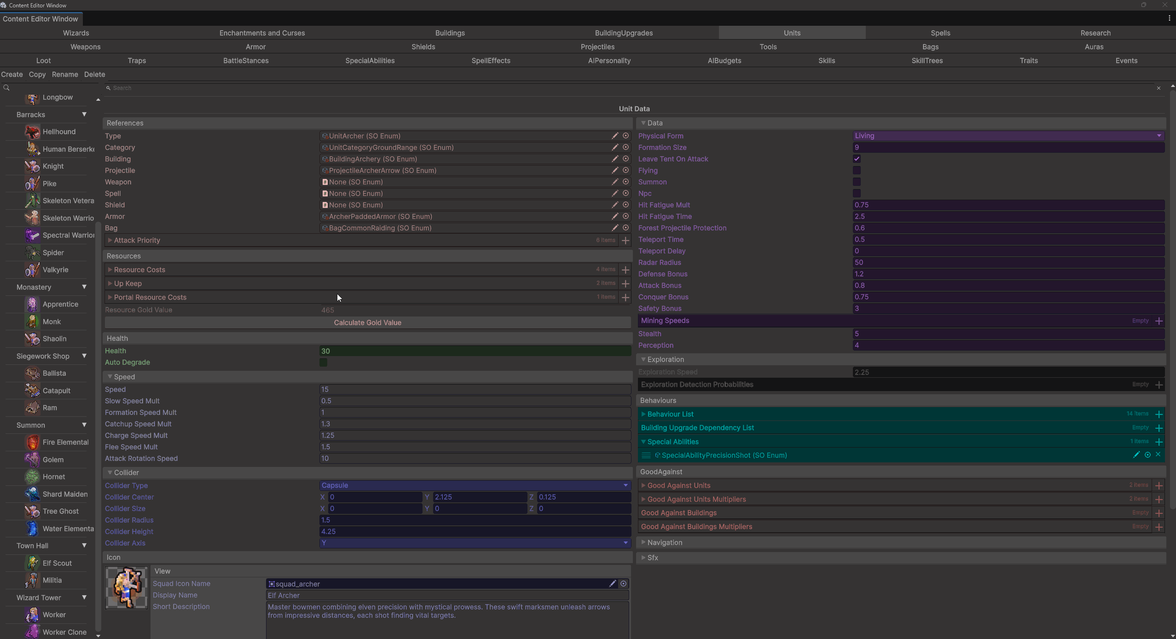Image resolution: width=1176 pixels, height=639 pixels.
Task: Add item to Resource Costs list
Action: click(625, 270)
